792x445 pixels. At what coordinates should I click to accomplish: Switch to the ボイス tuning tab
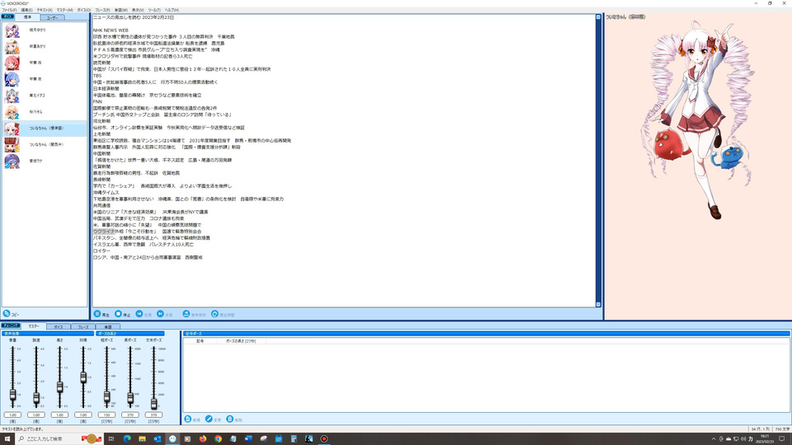pyautogui.click(x=59, y=327)
